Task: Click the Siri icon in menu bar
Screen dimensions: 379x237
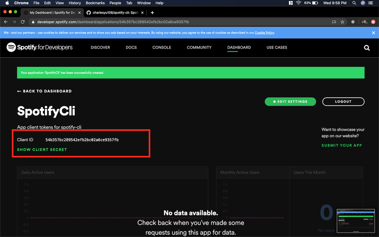Action: coord(363,3)
